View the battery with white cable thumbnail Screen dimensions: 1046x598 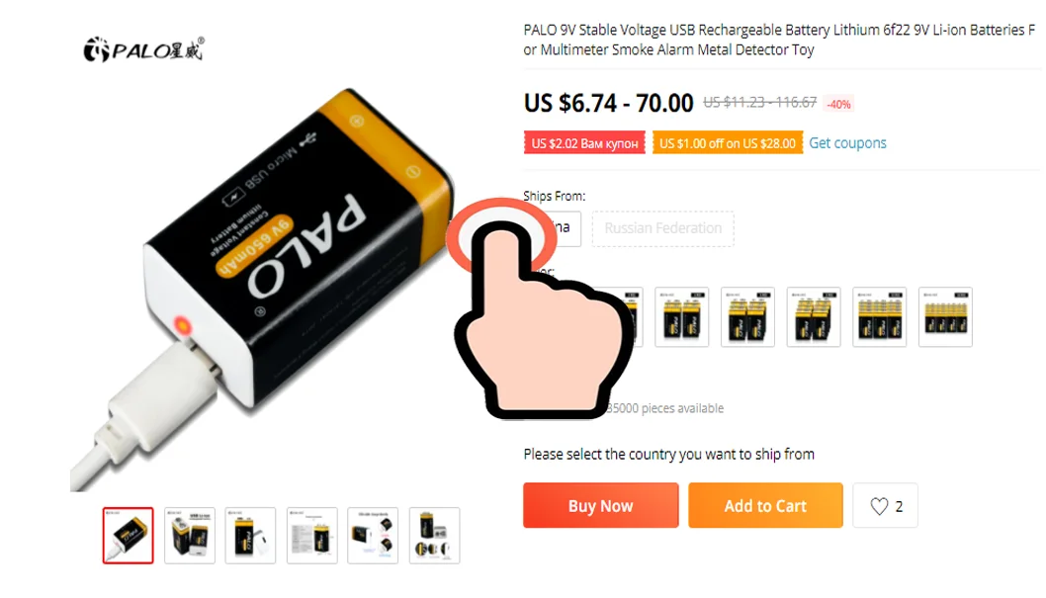coord(251,536)
